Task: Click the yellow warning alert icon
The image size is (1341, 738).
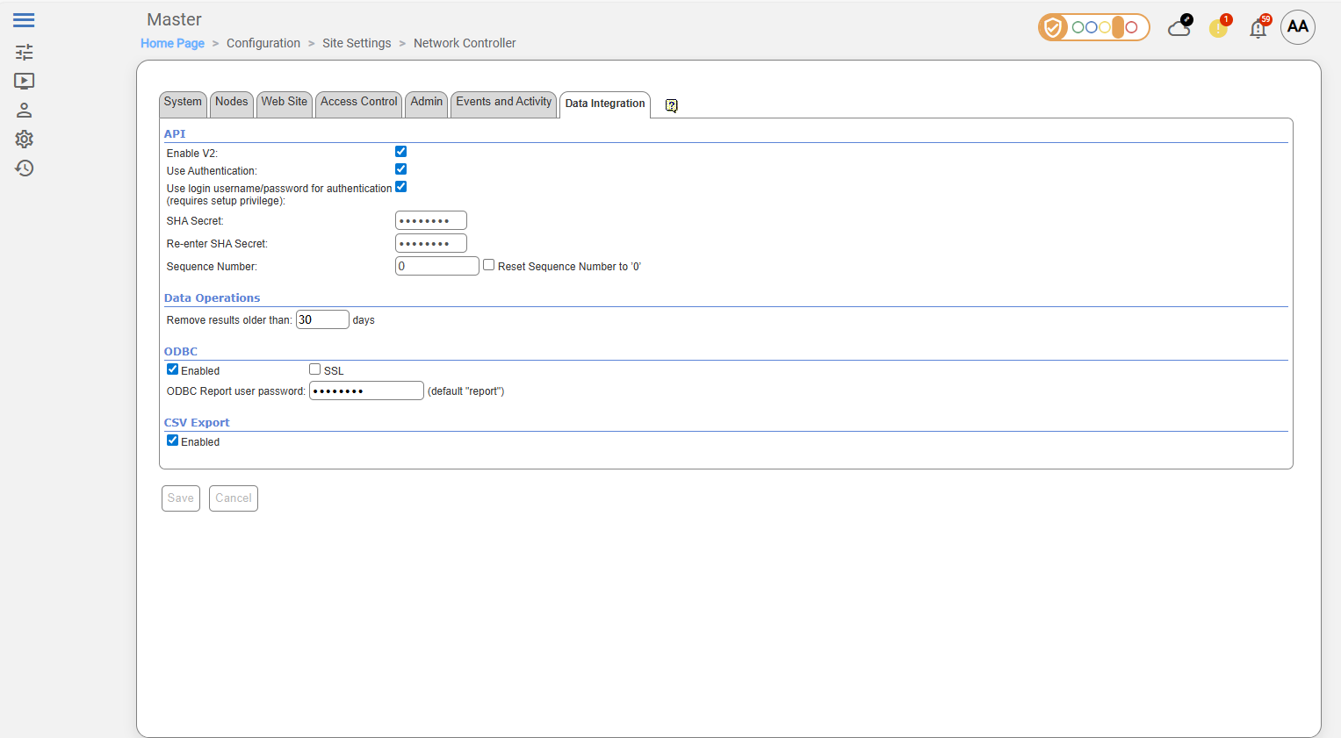Action: [x=1218, y=28]
